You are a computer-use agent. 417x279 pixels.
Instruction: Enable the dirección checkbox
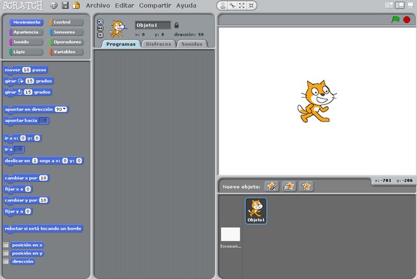6,261
